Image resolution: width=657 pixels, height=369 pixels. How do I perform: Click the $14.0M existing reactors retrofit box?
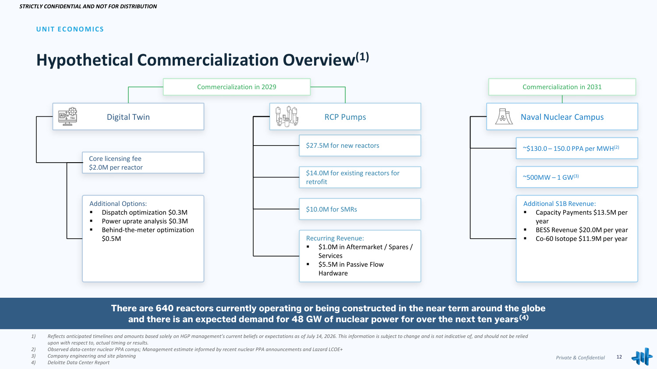click(360, 178)
